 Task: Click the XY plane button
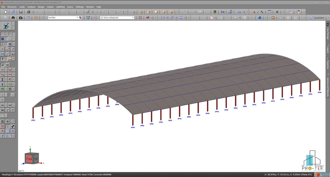click(x=3, y=65)
